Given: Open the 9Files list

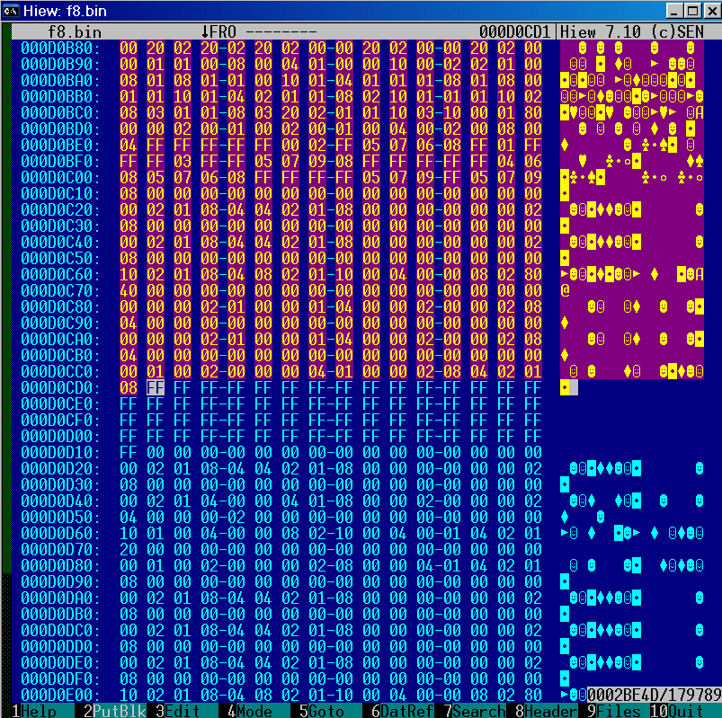Looking at the screenshot, I should [612, 711].
